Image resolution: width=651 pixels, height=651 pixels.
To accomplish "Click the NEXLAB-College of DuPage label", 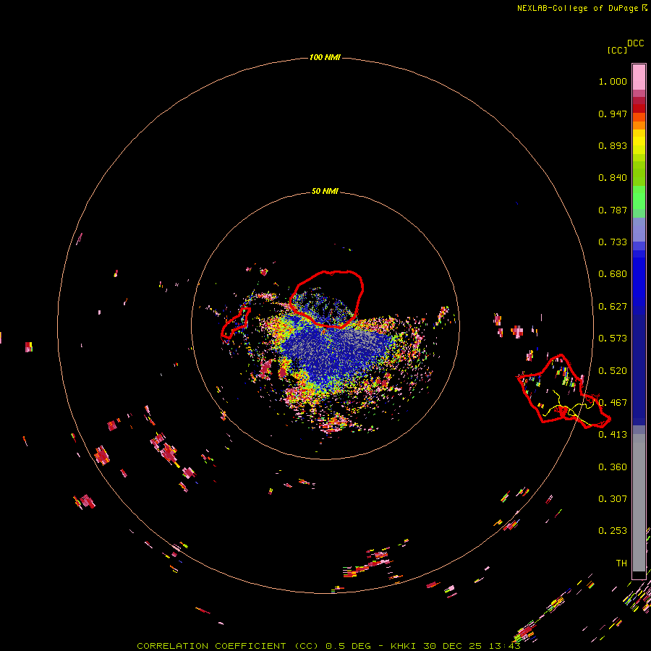I will pyautogui.click(x=577, y=8).
